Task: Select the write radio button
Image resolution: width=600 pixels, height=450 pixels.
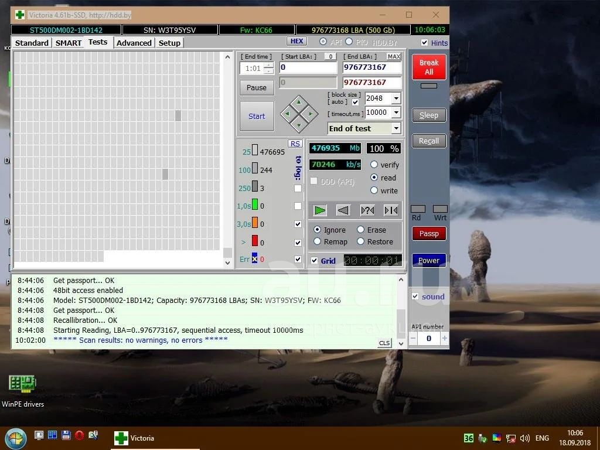Action: (374, 190)
